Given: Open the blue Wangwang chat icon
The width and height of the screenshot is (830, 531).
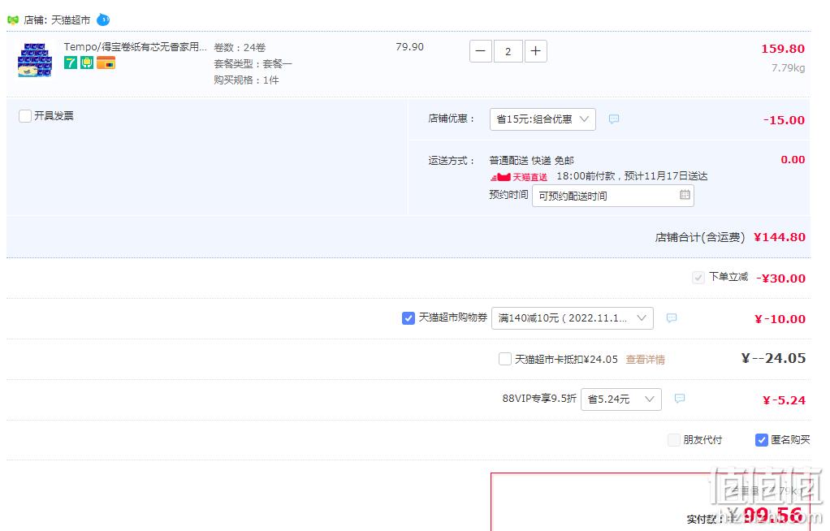Looking at the screenshot, I should click(103, 20).
